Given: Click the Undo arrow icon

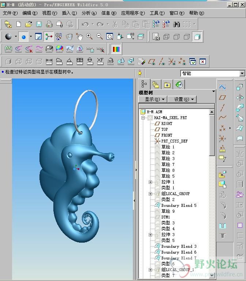Looking at the screenshot, I should point(85,24).
